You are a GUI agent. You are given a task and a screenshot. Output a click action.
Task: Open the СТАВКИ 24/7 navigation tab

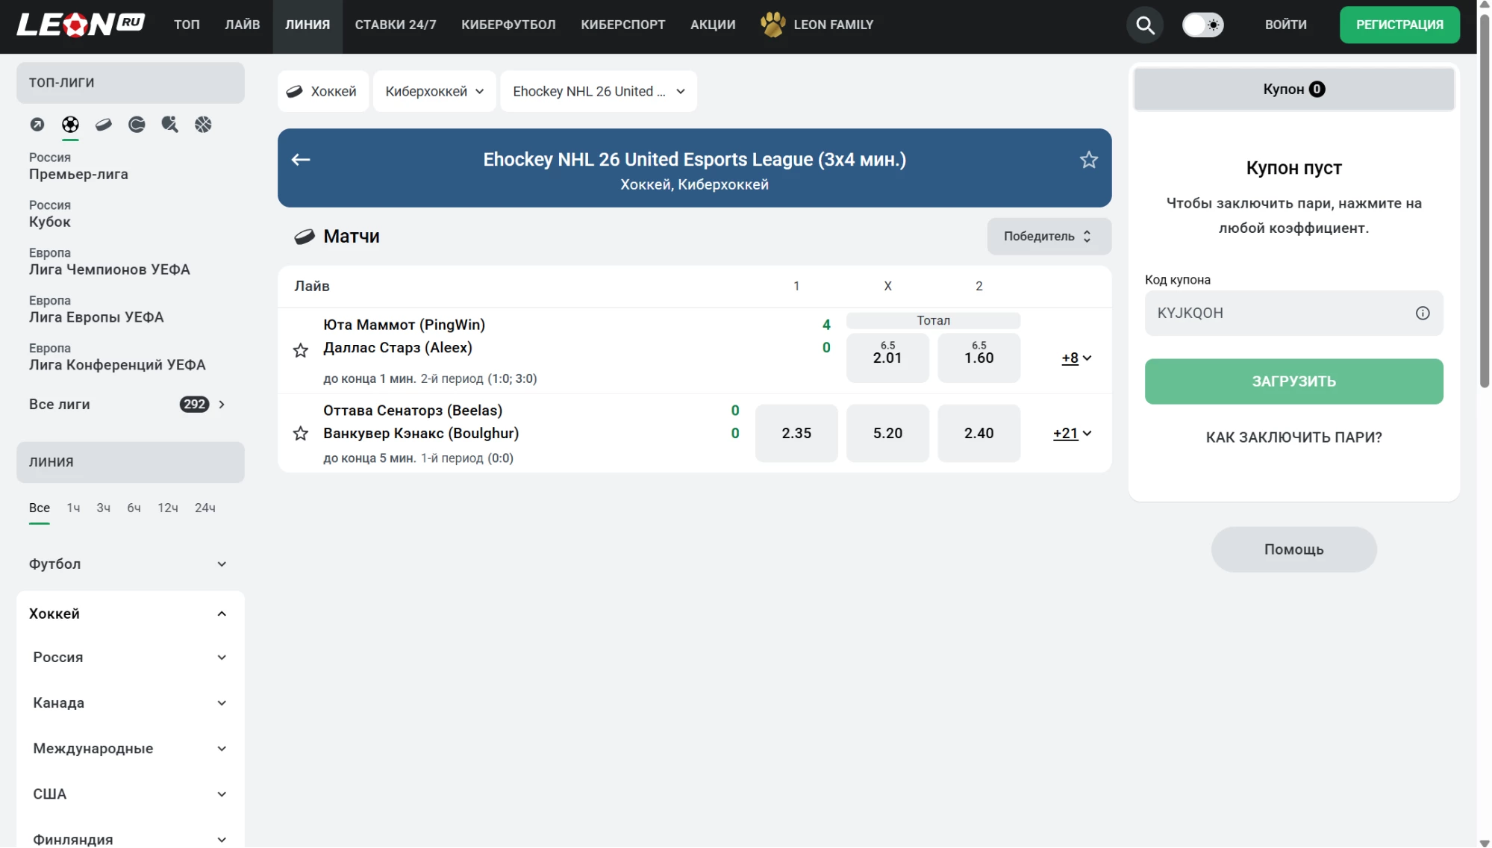[396, 25]
